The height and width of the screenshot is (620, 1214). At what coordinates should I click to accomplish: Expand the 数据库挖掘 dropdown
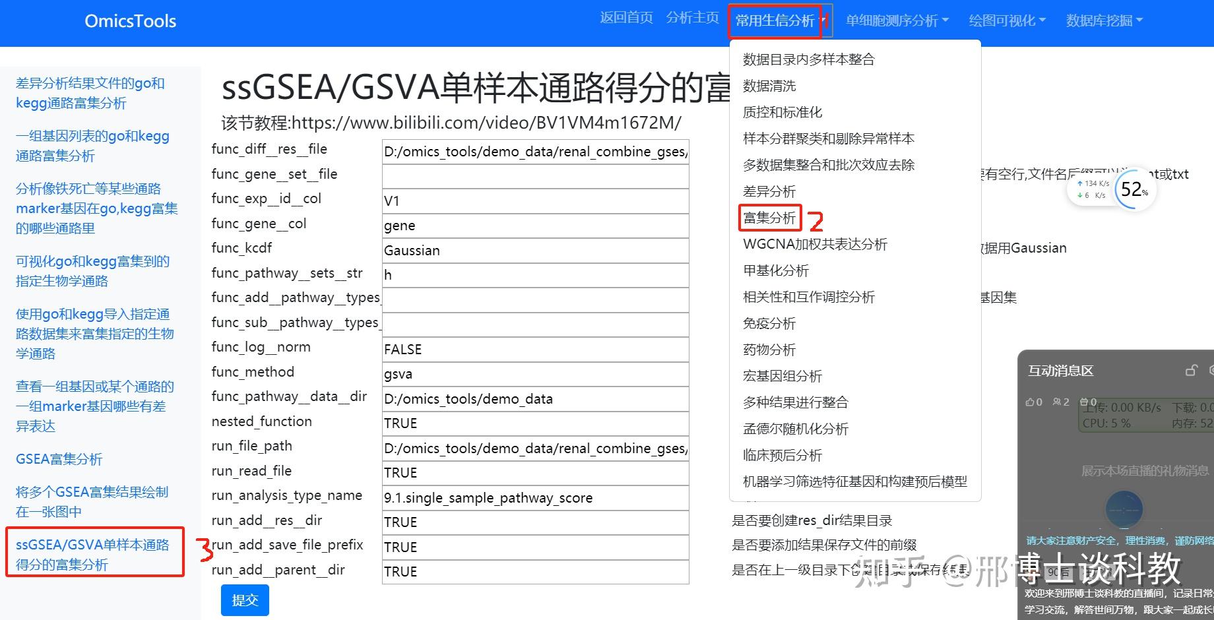tap(1102, 20)
